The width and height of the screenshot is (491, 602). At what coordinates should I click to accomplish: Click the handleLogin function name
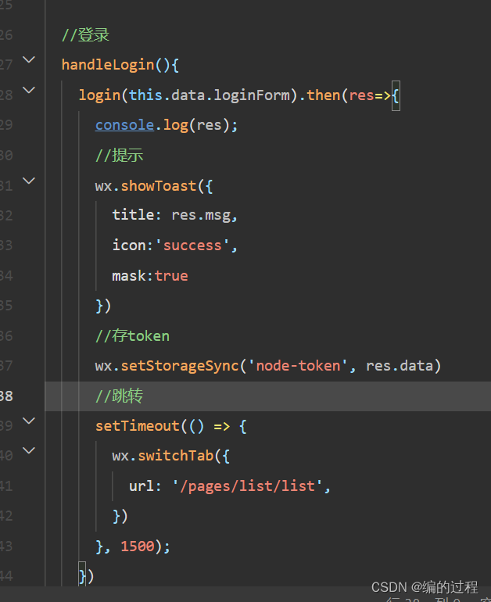pos(108,65)
